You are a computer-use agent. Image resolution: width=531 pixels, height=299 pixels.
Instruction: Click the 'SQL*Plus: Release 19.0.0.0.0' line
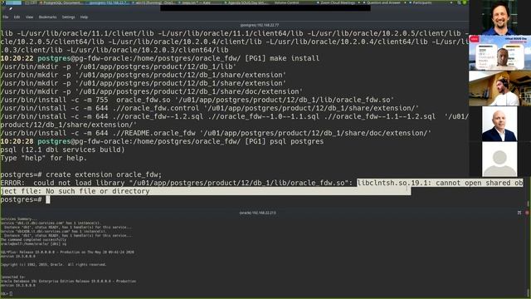pos(67,252)
